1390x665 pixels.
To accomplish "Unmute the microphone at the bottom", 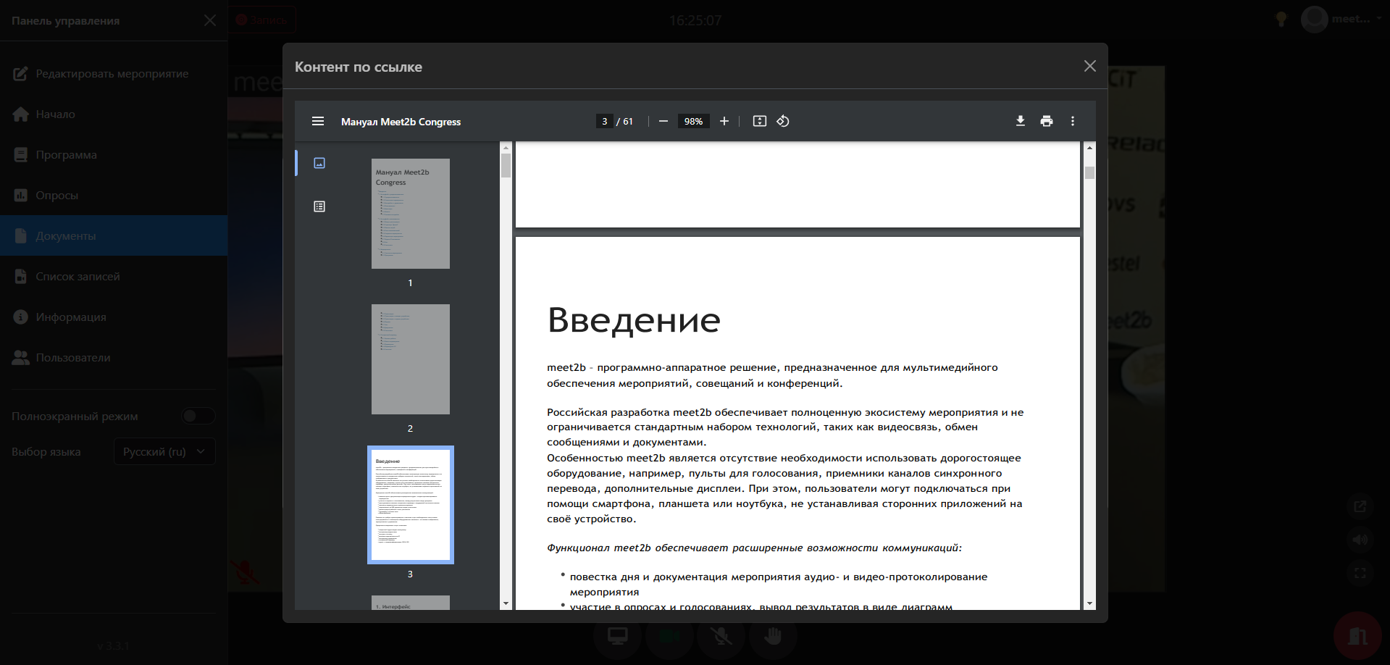I will coord(721,637).
